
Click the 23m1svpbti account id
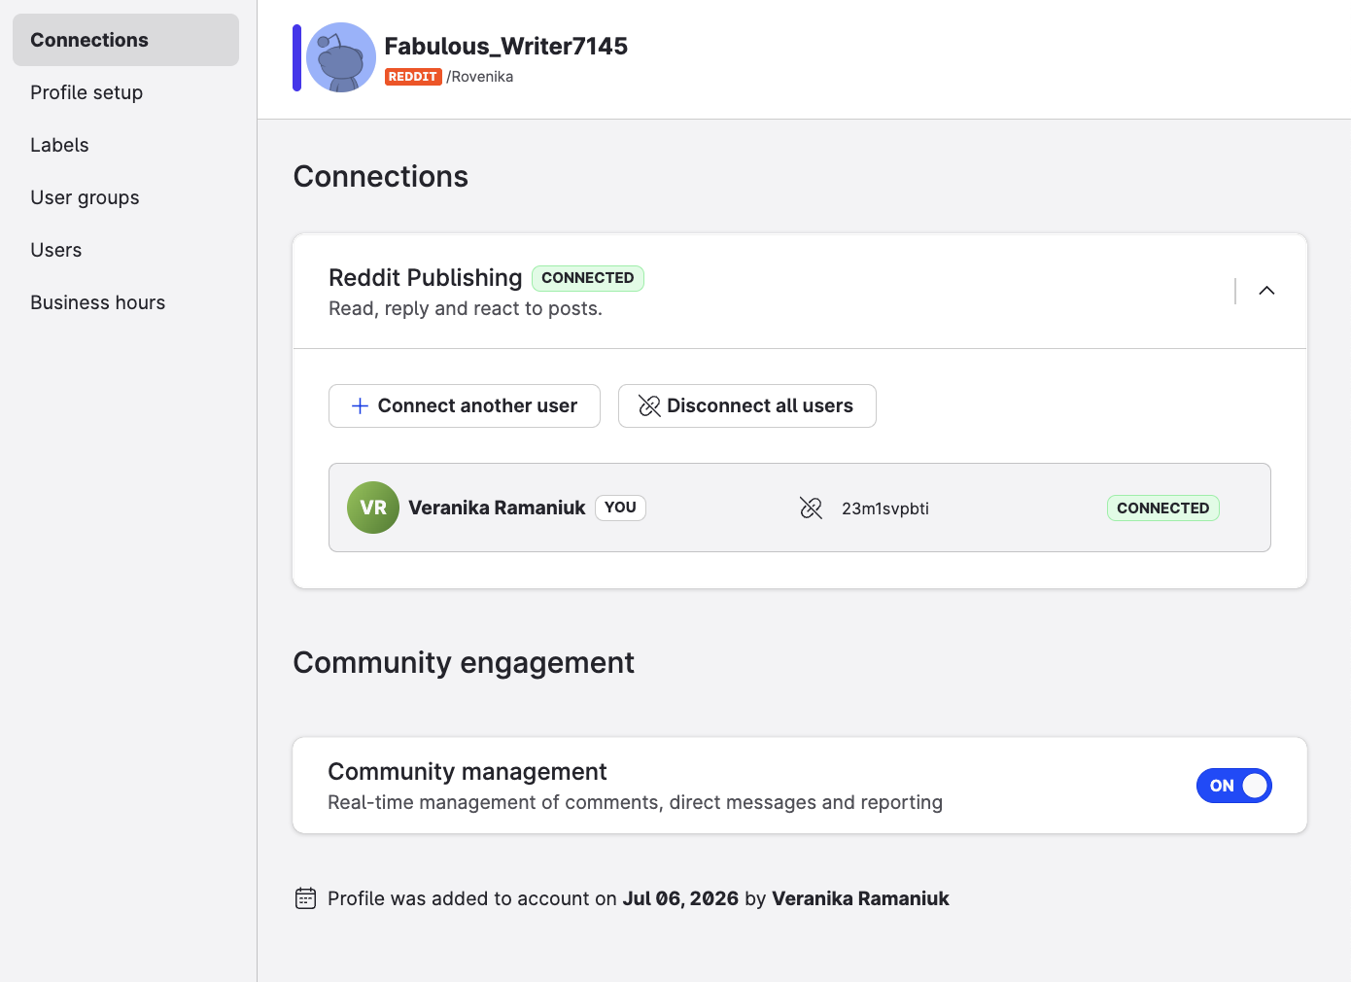885,509
